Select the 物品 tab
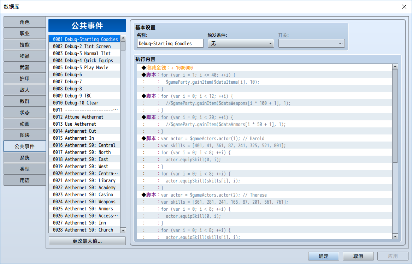This screenshot has width=412, height=264. [25, 56]
